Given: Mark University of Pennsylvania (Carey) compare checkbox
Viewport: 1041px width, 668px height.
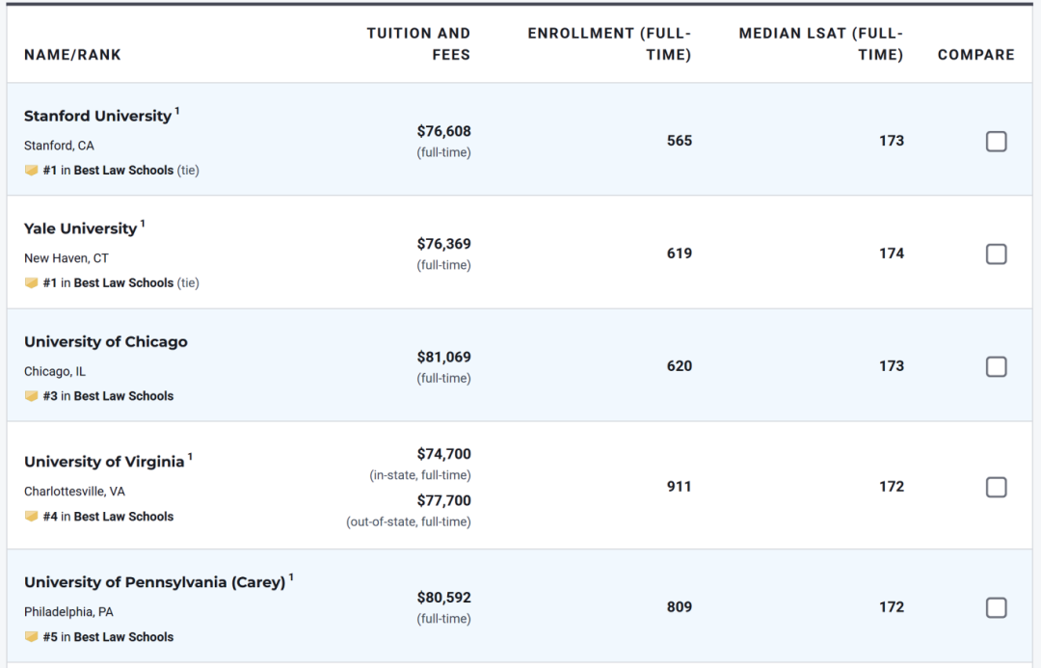Looking at the screenshot, I should pos(996,608).
